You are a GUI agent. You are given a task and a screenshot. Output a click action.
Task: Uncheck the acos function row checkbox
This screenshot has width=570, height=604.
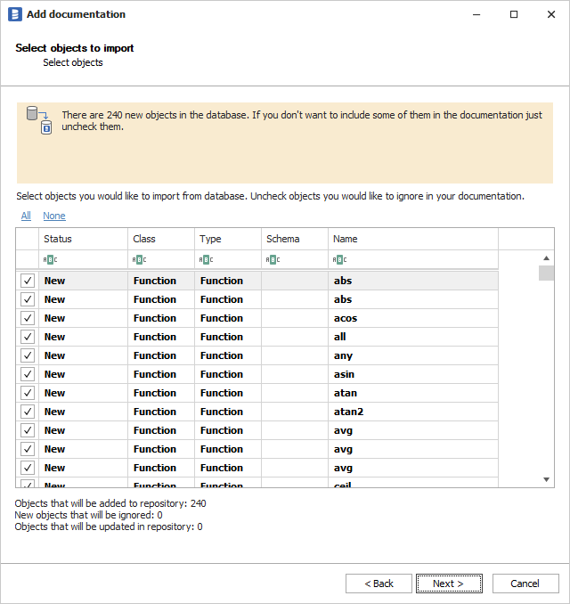pyautogui.click(x=28, y=318)
